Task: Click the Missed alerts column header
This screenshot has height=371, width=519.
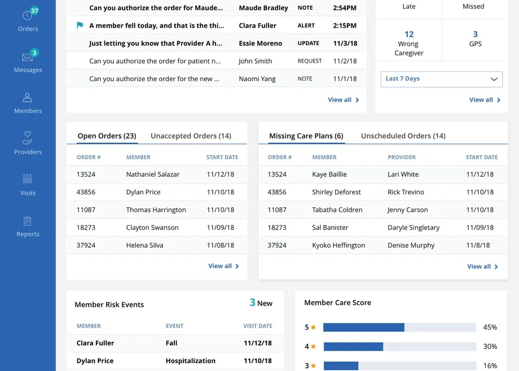Action: 473,6
